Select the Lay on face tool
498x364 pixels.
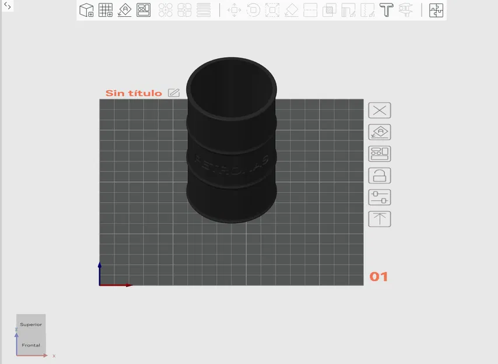click(292, 10)
